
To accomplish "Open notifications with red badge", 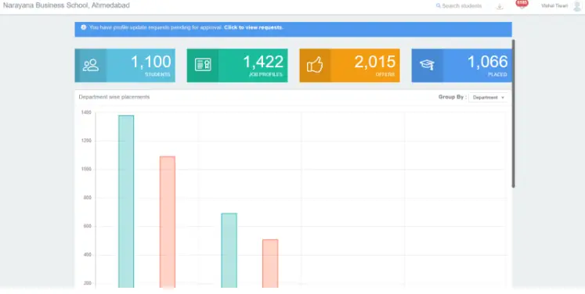I will 522,4.
